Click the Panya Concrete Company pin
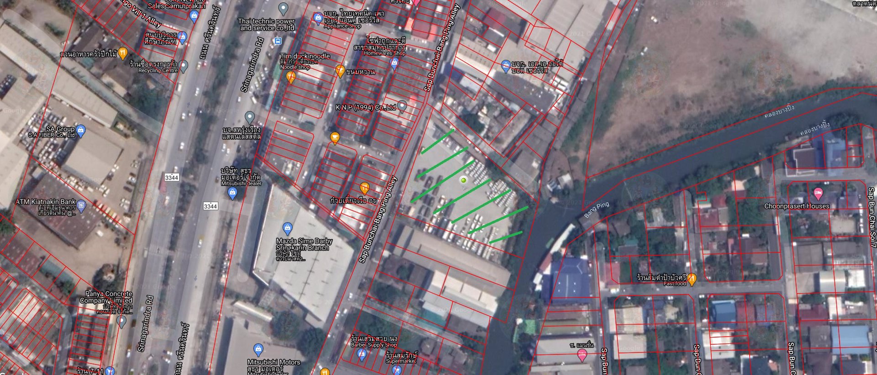 point(122,321)
